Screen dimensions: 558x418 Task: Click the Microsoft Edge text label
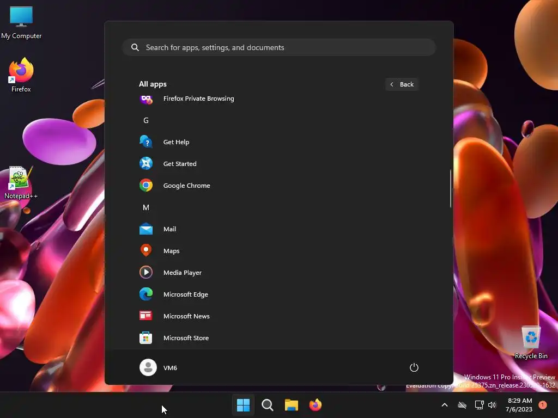pyautogui.click(x=186, y=294)
